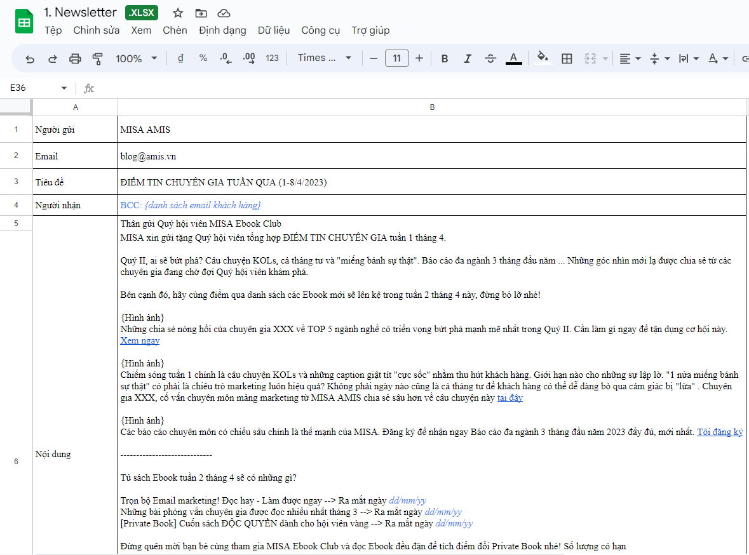The image size is (749, 555).
Task: Select cell containing MISA AMIS
Action: coord(432,130)
